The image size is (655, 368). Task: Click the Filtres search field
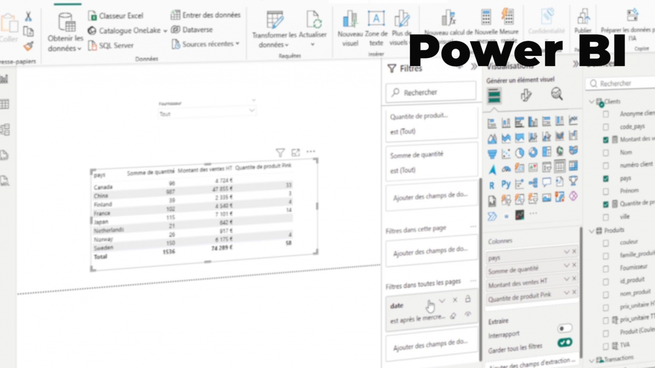point(431,92)
